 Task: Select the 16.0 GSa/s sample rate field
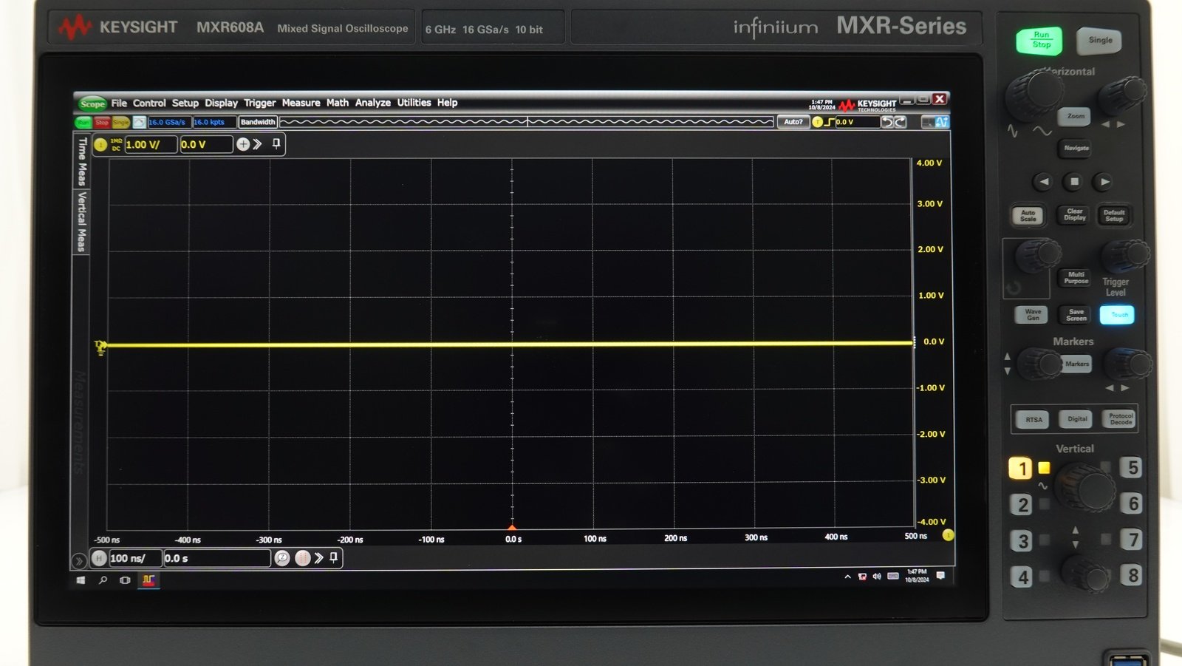[x=169, y=122]
